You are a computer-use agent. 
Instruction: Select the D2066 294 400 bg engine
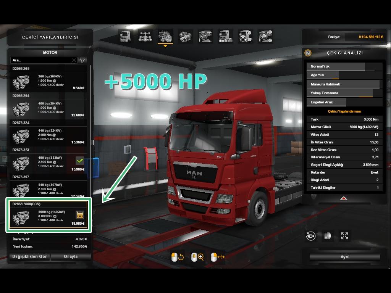[x=48, y=109]
